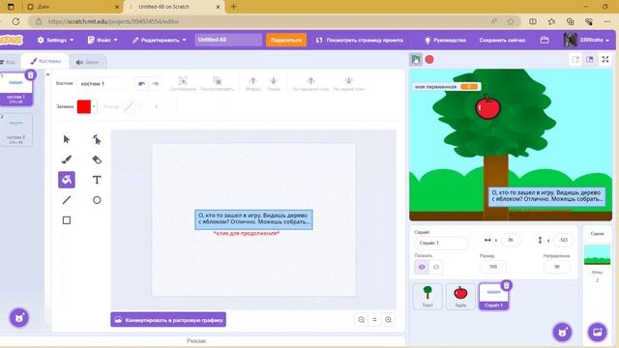Viewport: 619px width, 348px height.
Task: Redo the costume edit
Action: click(x=155, y=84)
